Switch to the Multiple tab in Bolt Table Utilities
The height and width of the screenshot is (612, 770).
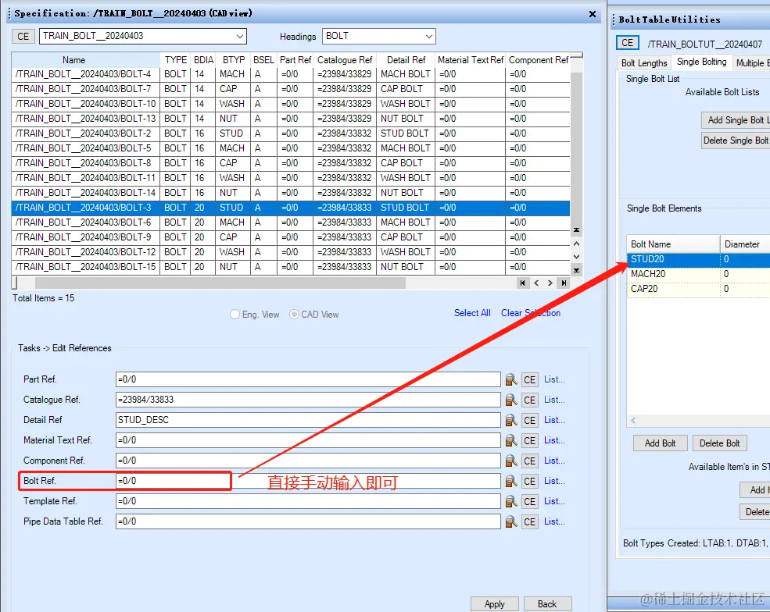(x=751, y=63)
